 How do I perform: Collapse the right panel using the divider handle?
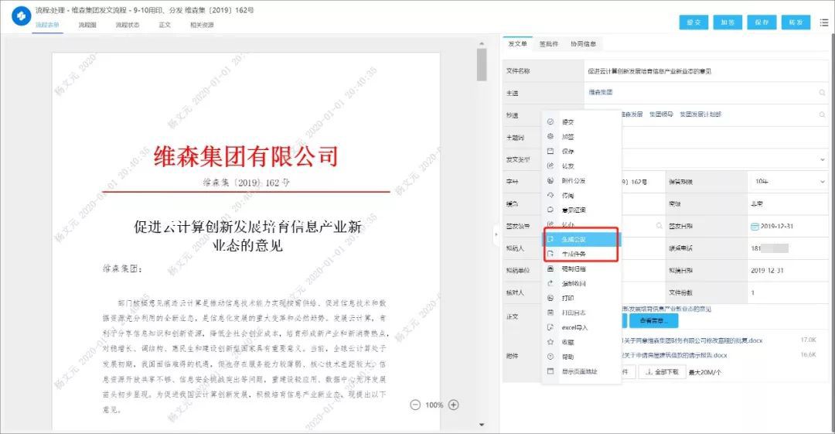pyautogui.click(x=496, y=234)
